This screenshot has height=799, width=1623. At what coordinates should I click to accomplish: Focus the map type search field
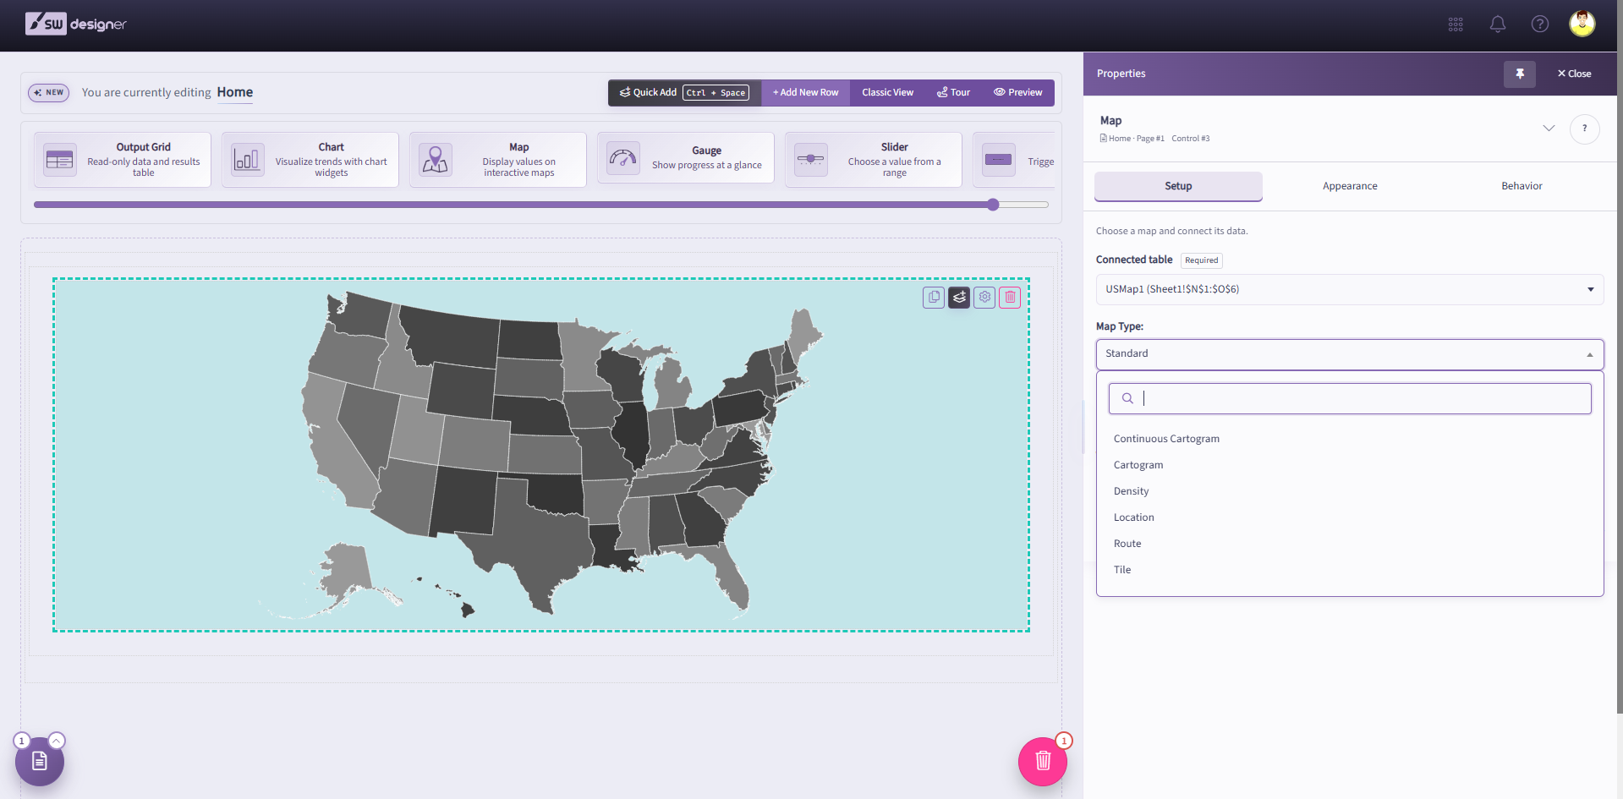pos(1350,399)
